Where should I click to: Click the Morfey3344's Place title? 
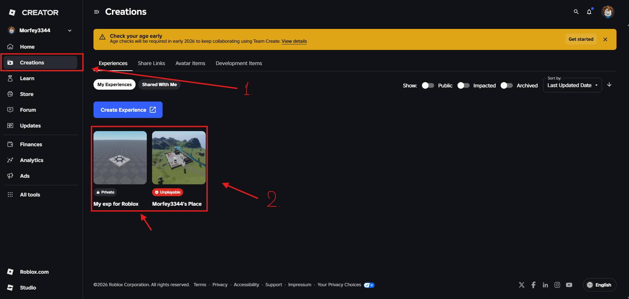pos(177,204)
